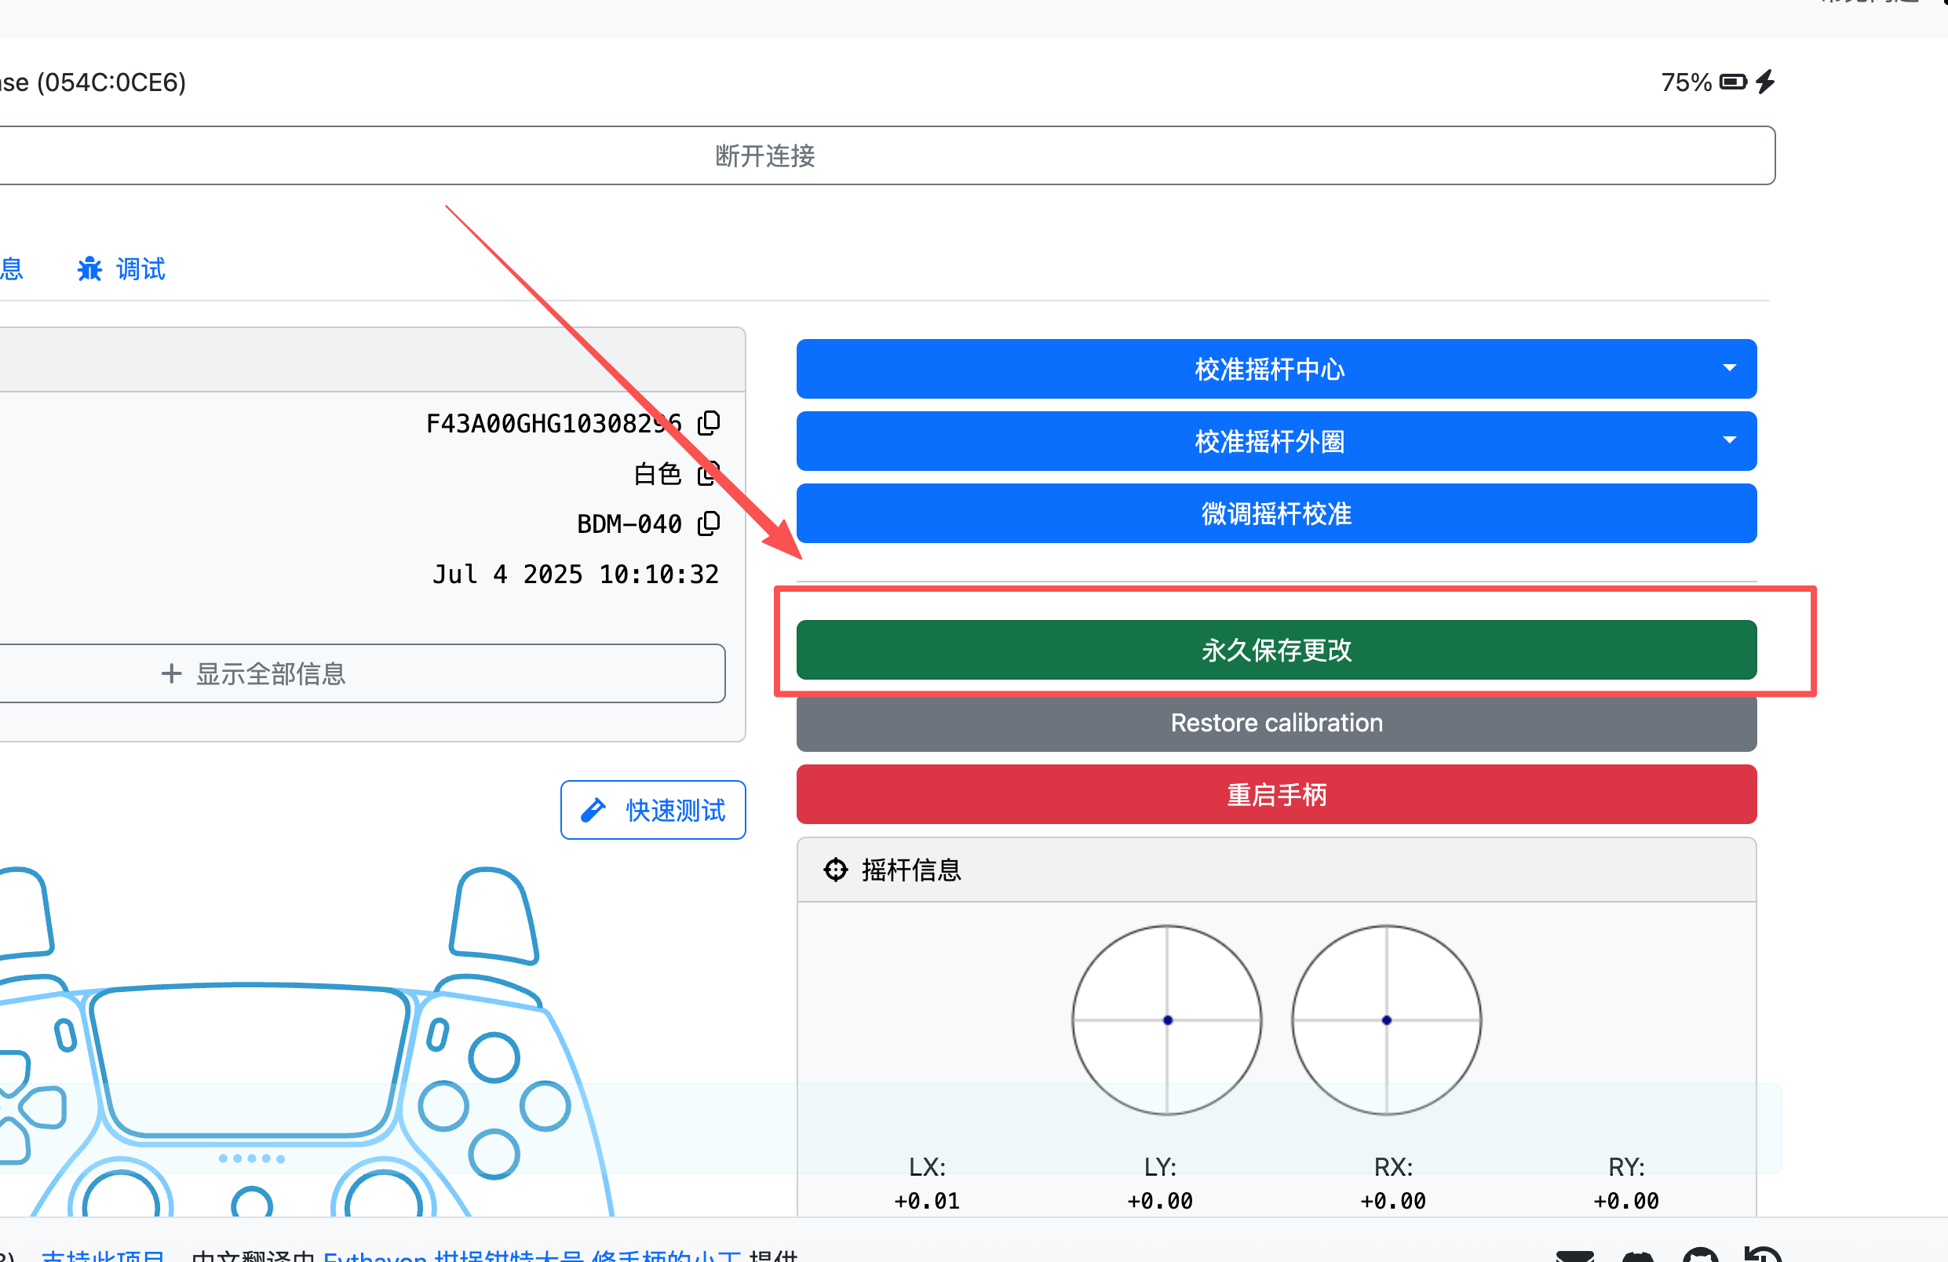Copy the 白色 color value
Image resolution: width=1948 pixels, height=1262 pixels.
pos(709,473)
